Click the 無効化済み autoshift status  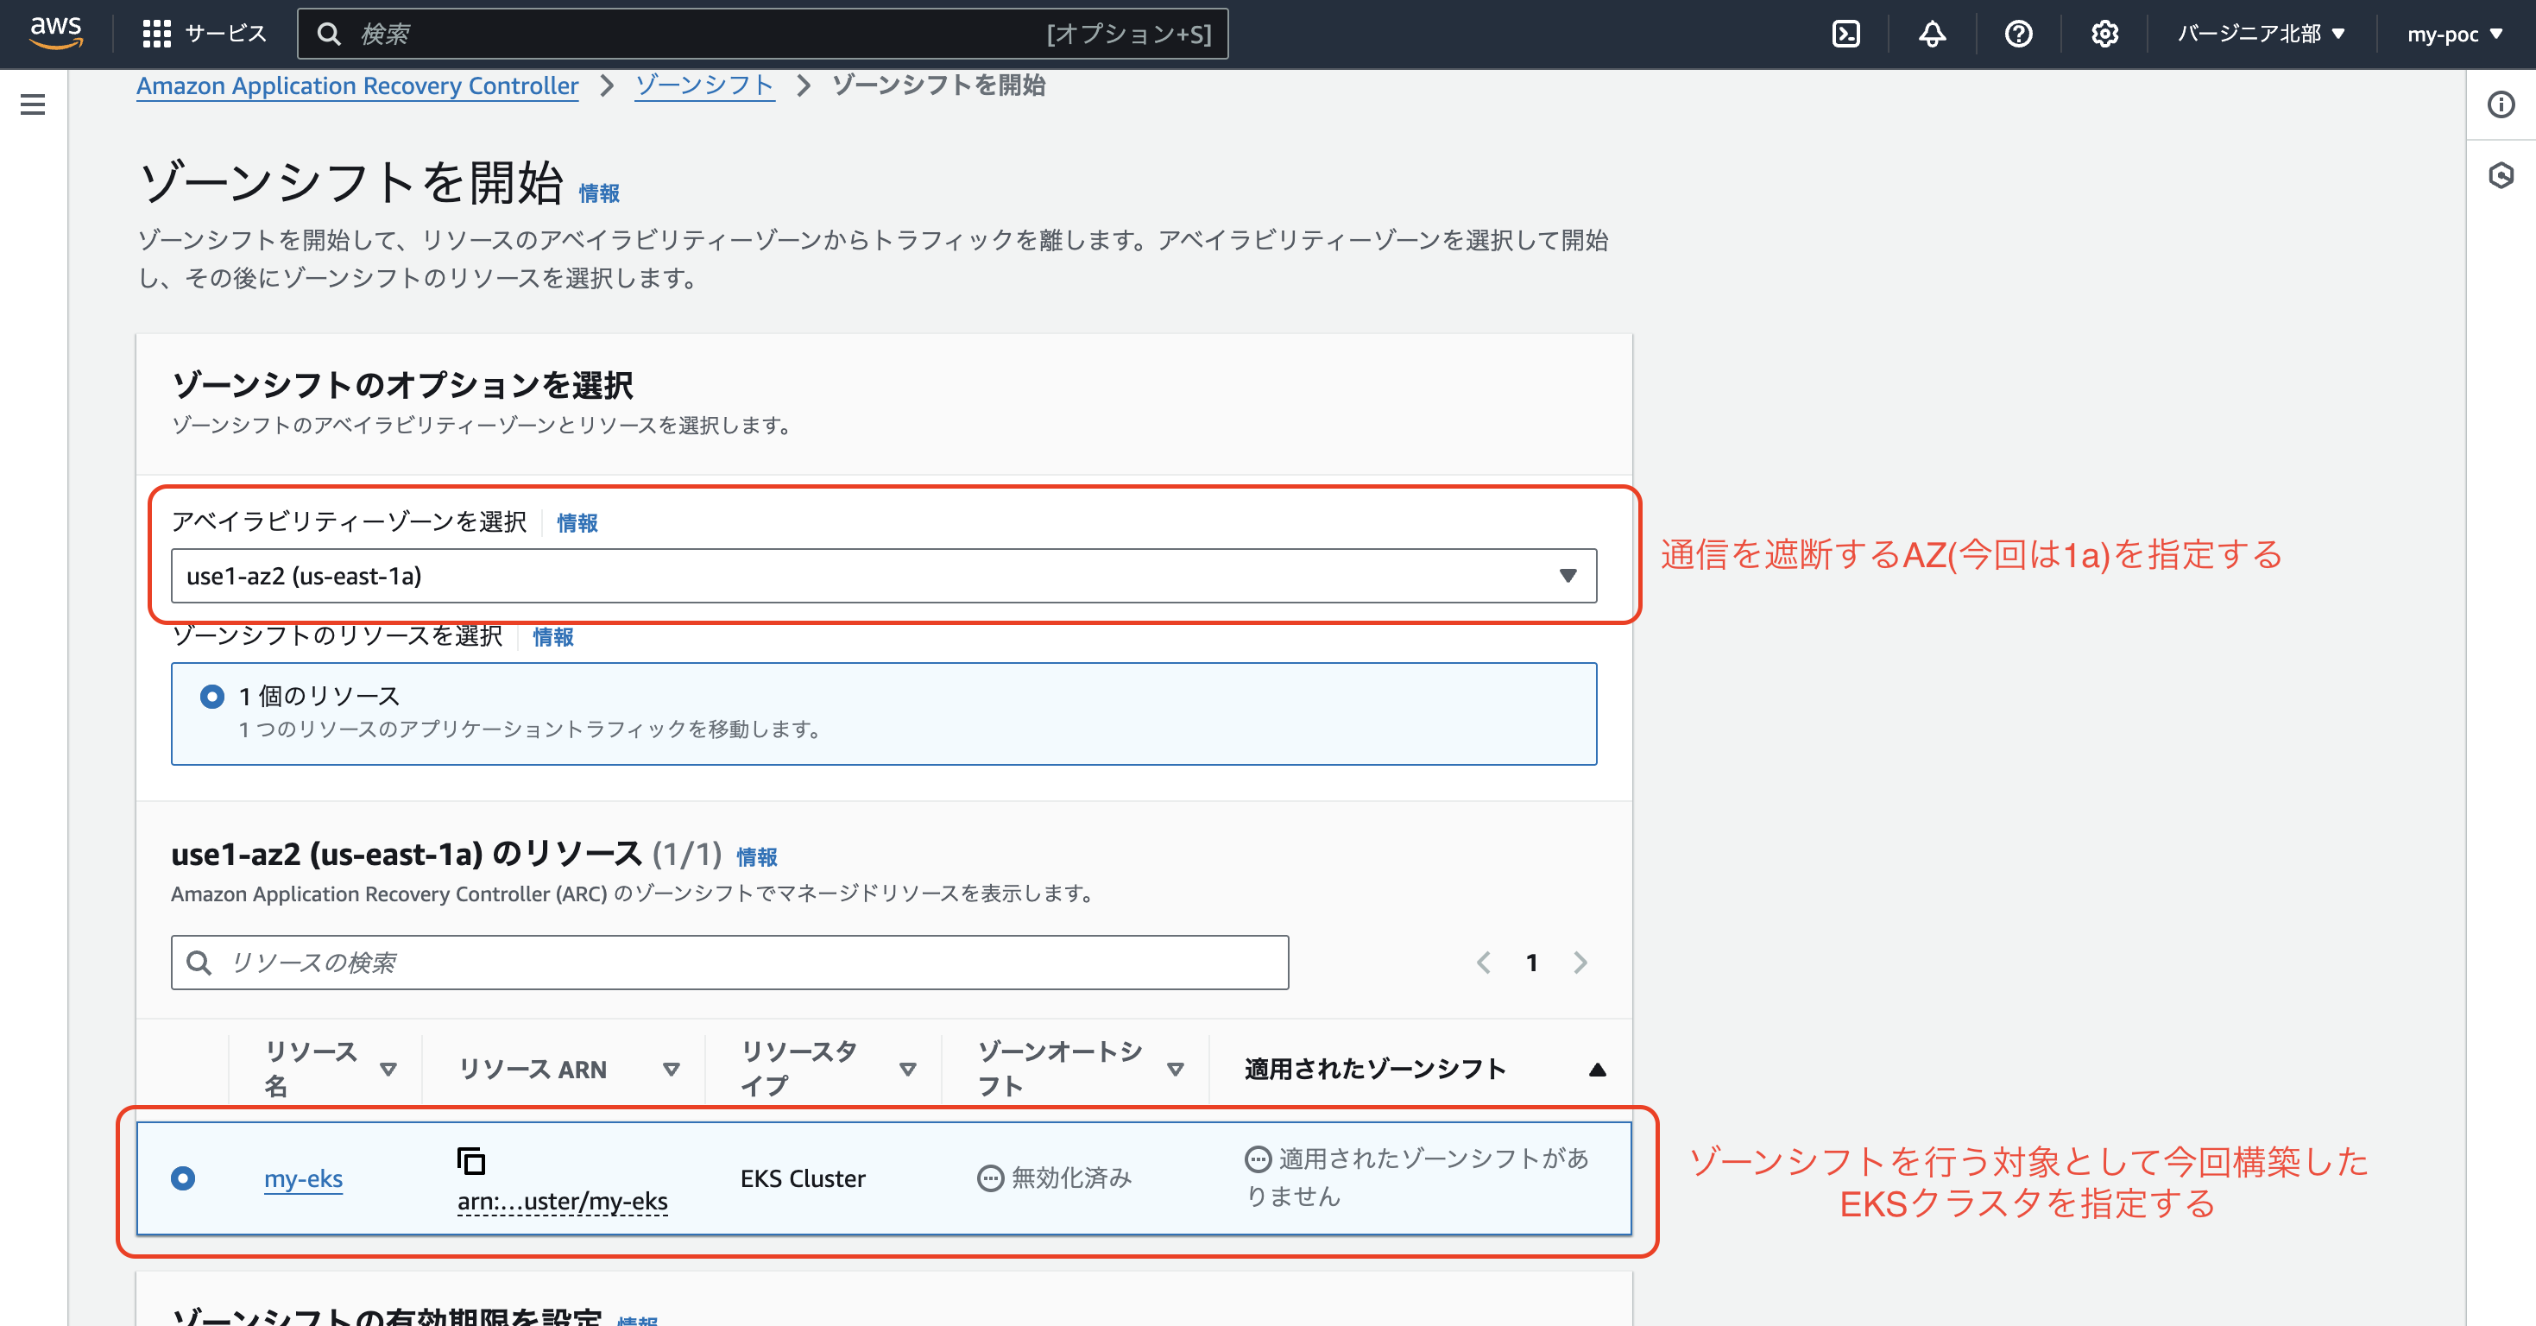pyautogui.click(x=1053, y=1178)
